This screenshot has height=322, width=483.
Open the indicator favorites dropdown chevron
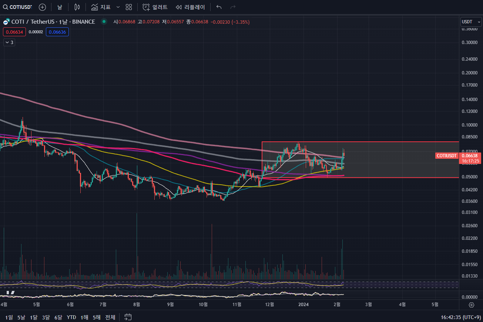click(x=118, y=7)
